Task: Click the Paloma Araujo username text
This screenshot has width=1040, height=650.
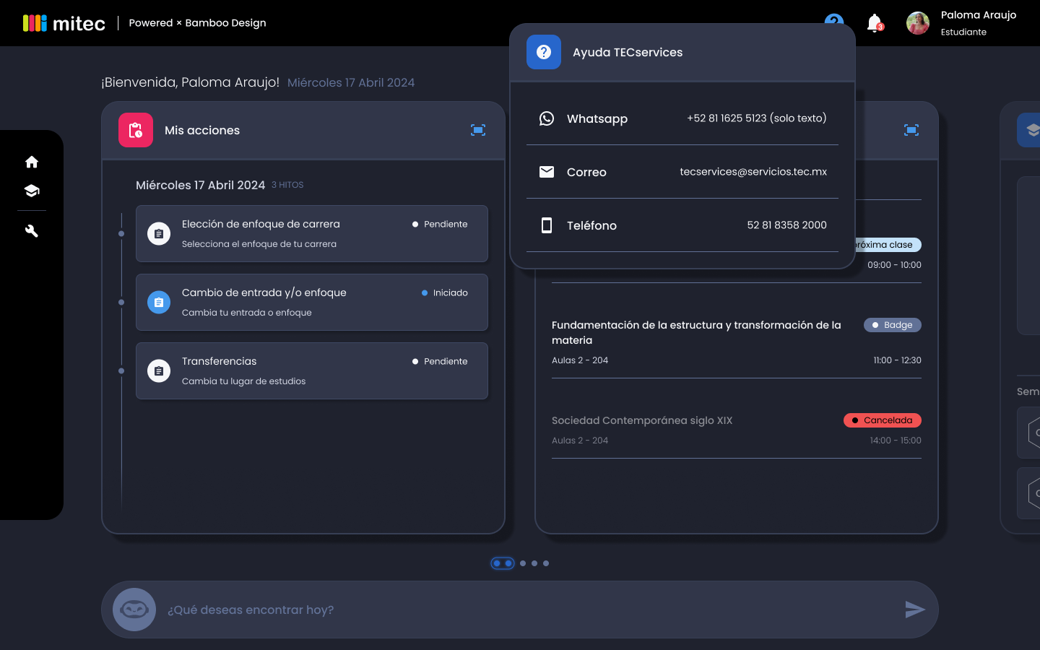Action: pyautogui.click(x=979, y=15)
